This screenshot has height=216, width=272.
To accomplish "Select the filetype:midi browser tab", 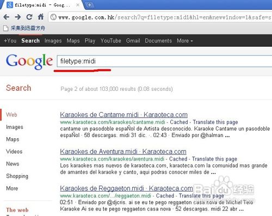I will 42,5.
